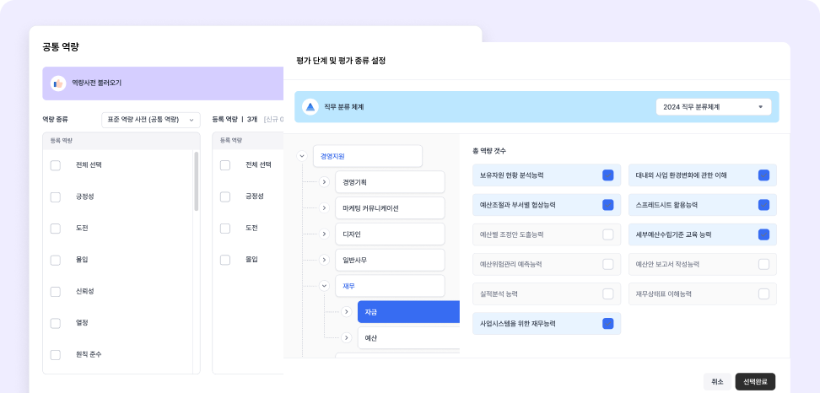Click the 평가 단계 및 평가 종류 설정 title
The image size is (820, 393).
click(341, 62)
